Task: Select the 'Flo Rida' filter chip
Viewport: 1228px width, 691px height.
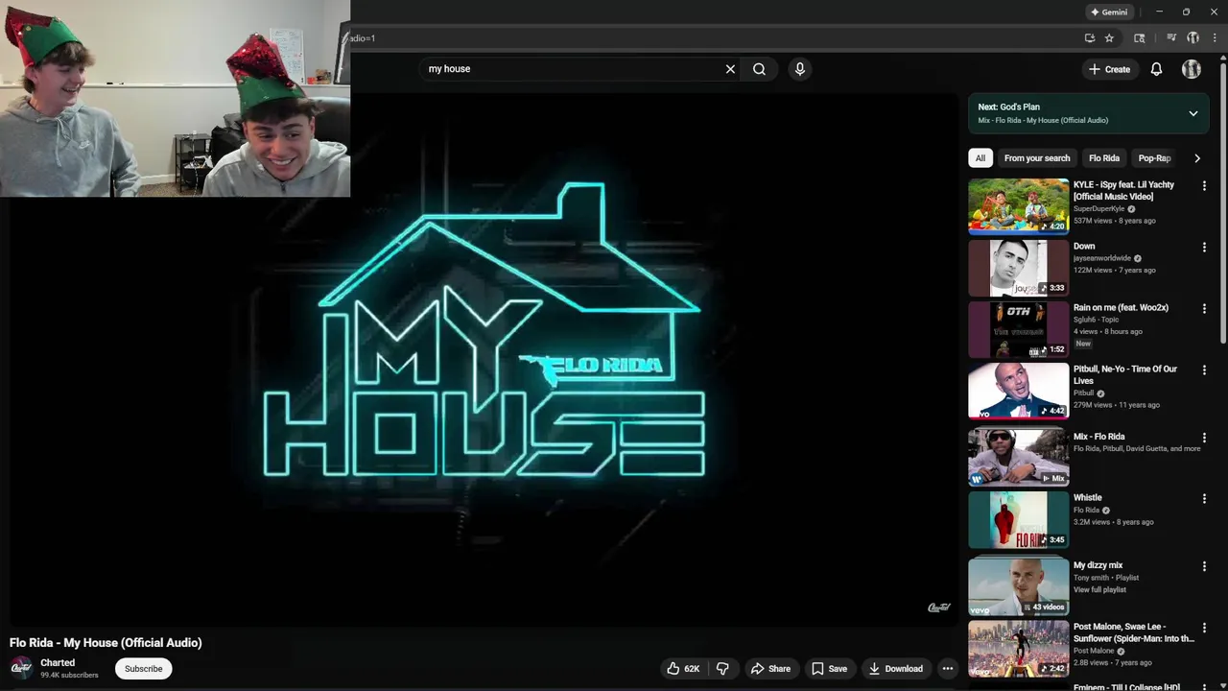Action: [x=1104, y=158]
